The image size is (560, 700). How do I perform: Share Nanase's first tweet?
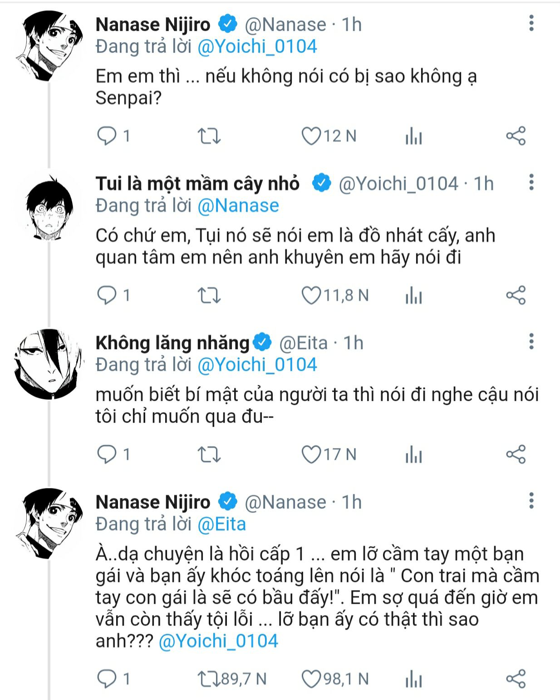pyautogui.click(x=516, y=136)
